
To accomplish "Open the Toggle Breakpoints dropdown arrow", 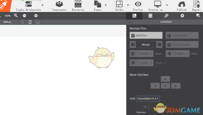I will click(x=42, y=5).
